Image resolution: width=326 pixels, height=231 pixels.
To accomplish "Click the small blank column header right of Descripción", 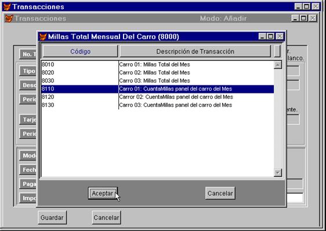I will pos(277,52).
